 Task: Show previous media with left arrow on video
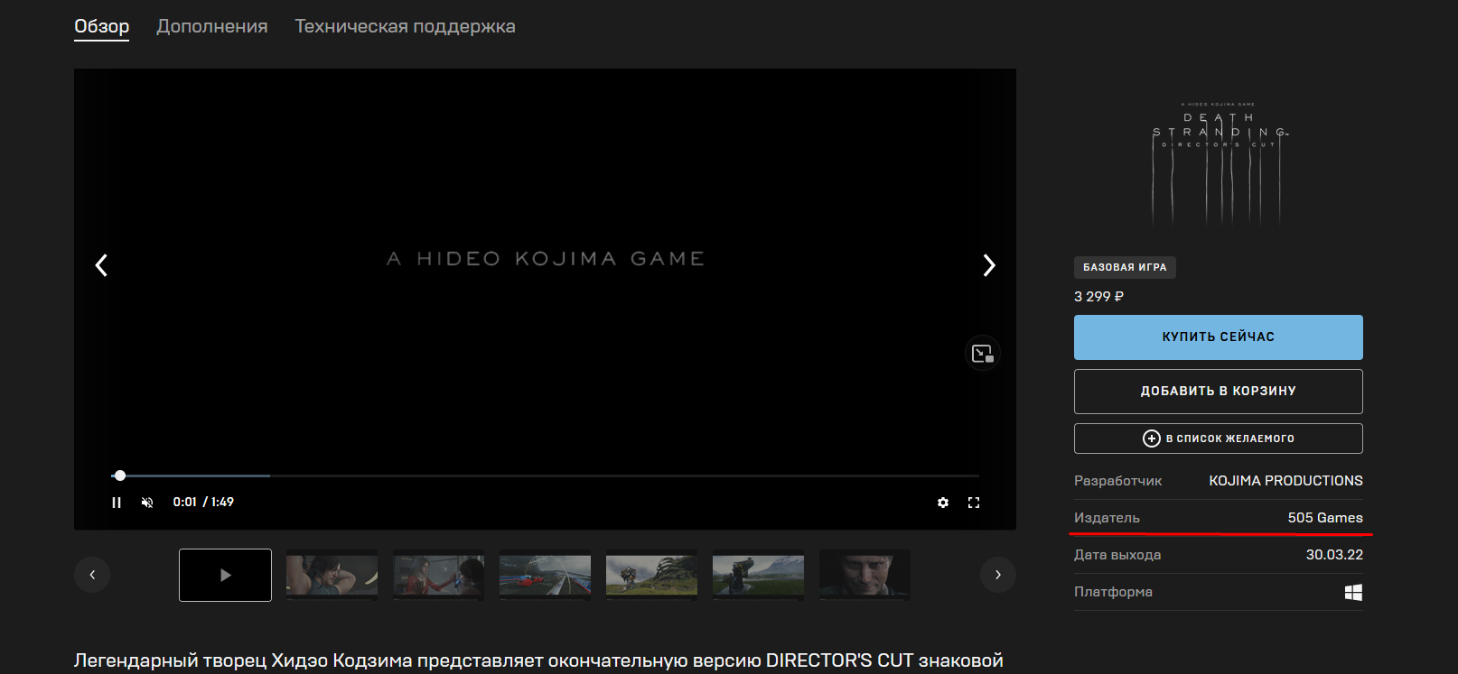point(101,264)
